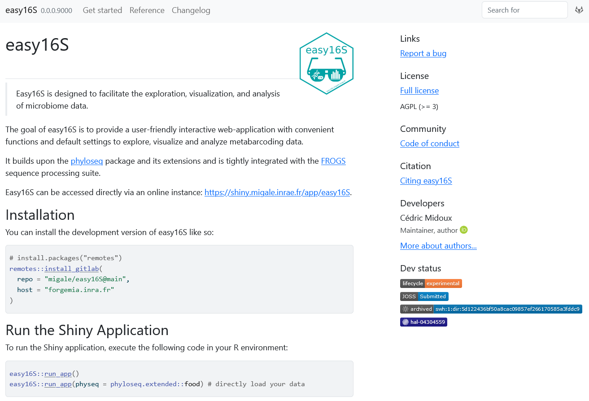Open the green ORCID iD icon
This screenshot has height=401, width=589.
[464, 230]
